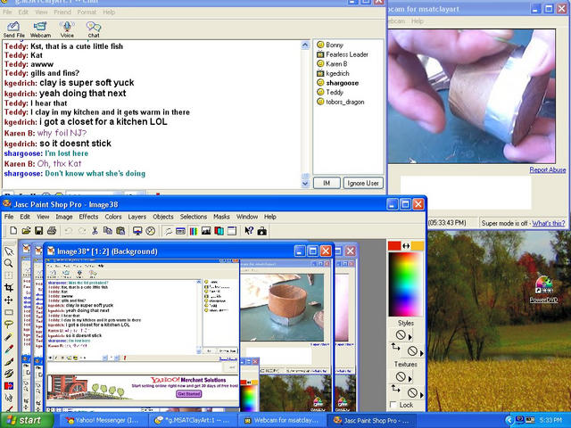This screenshot has width=571, height=428.
Task: Open PowerDVD desktop shortcut
Action: [x=543, y=290]
